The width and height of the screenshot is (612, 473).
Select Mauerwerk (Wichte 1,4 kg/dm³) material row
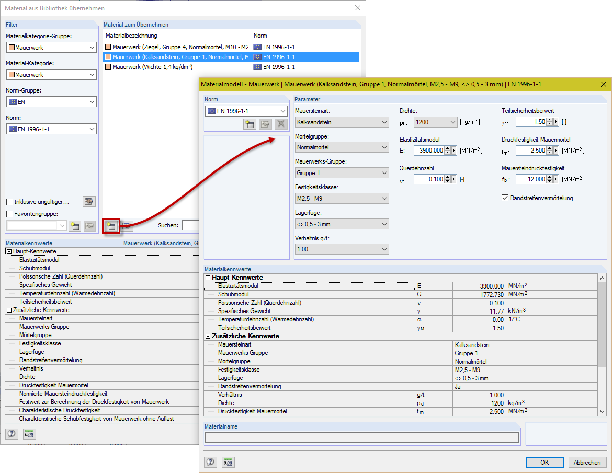point(231,67)
